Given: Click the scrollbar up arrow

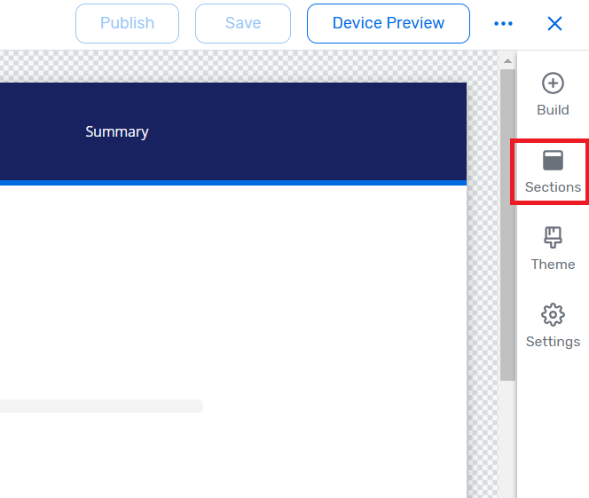Looking at the screenshot, I should coord(508,61).
